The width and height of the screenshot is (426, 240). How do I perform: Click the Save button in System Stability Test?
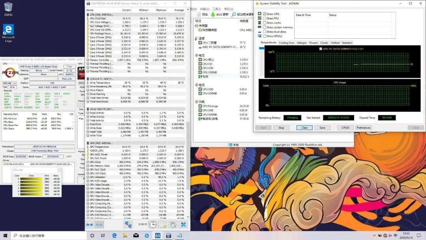pyautogui.click(x=322, y=127)
